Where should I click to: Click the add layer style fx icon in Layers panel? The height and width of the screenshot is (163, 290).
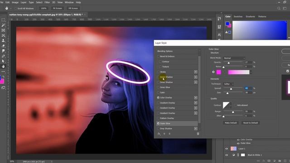[x=264, y=161]
